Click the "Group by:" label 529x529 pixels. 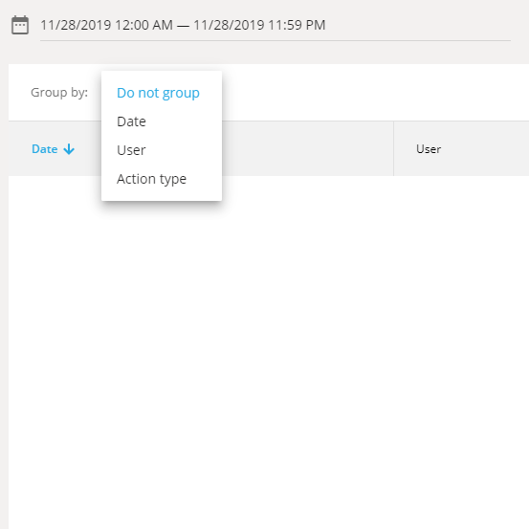click(x=59, y=92)
